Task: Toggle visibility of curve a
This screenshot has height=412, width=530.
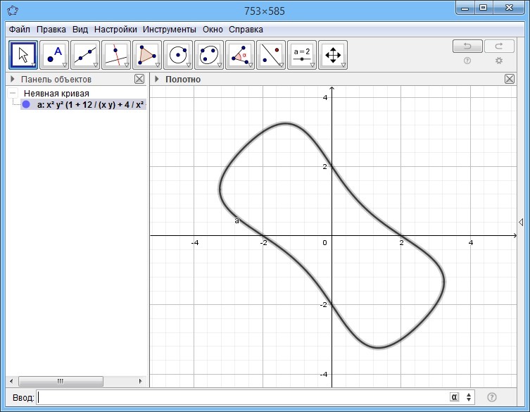Action: [x=26, y=104]
